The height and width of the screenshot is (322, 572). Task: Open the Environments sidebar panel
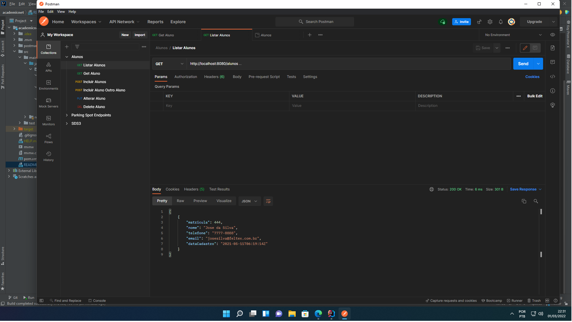click(x=48, y=85)
